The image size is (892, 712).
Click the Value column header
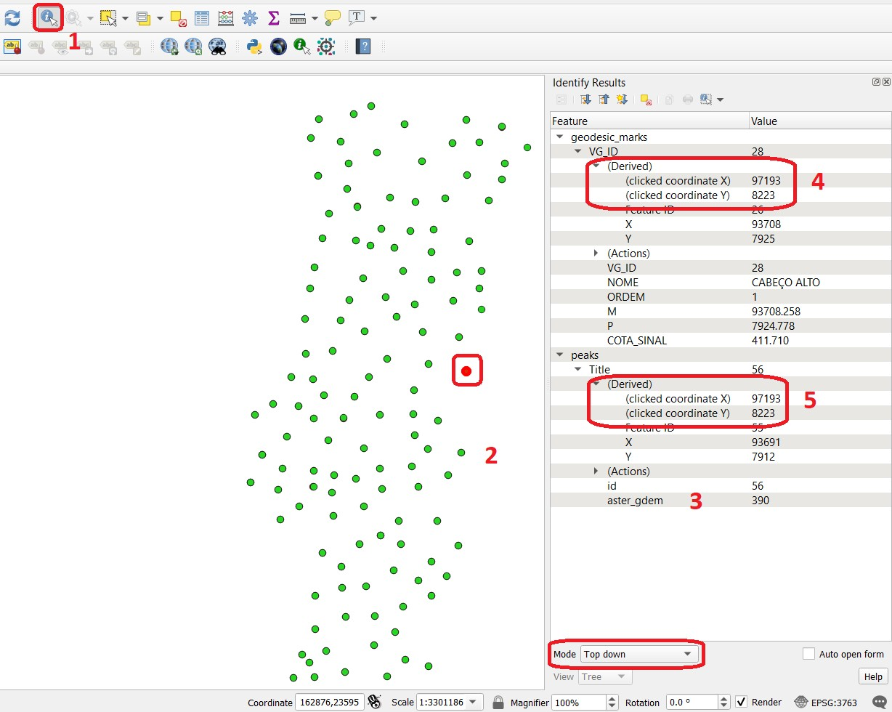820,121
